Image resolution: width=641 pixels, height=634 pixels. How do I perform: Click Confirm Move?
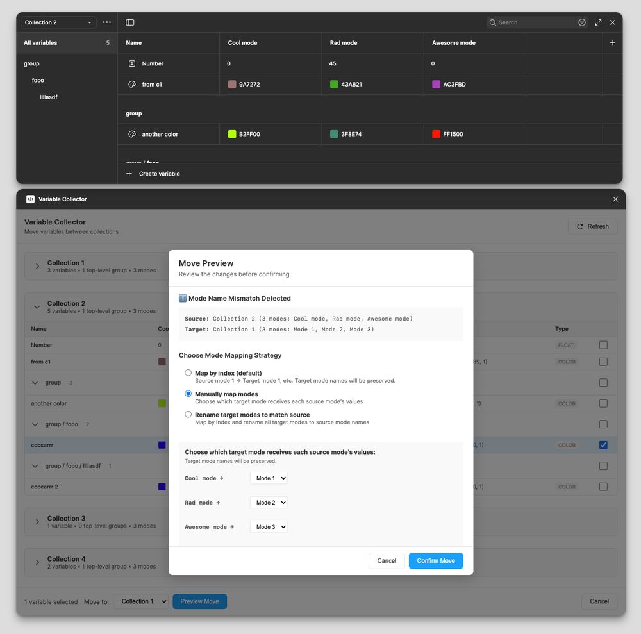[436, 561]
